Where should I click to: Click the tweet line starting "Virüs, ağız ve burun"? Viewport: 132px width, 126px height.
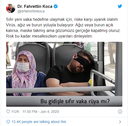(60, 25)
